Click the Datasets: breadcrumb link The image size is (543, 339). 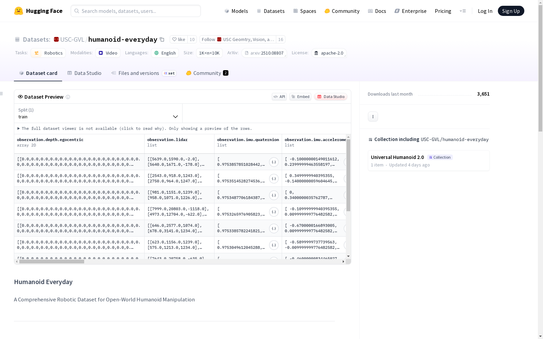(37, 39)
